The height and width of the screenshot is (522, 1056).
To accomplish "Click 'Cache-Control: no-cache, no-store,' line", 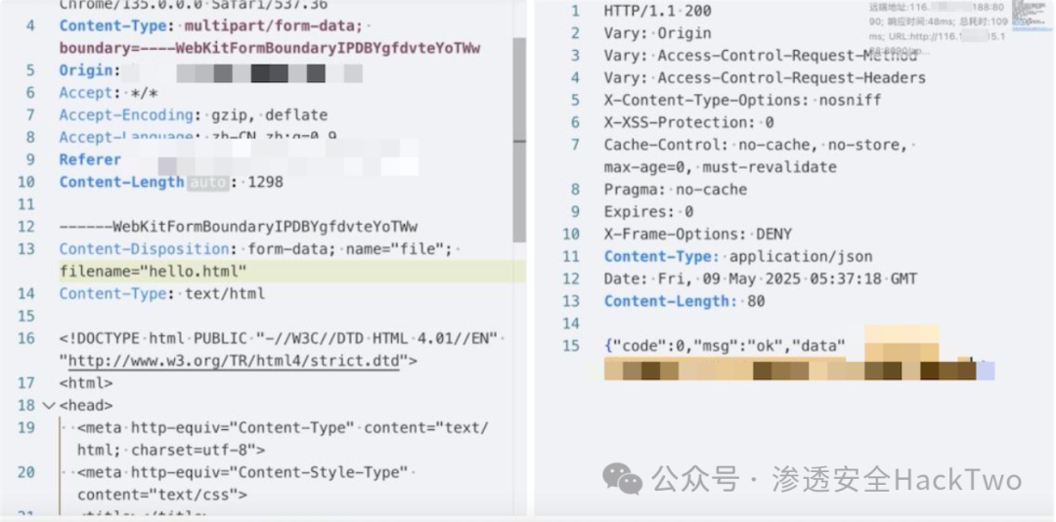I will tap(756, 144).
